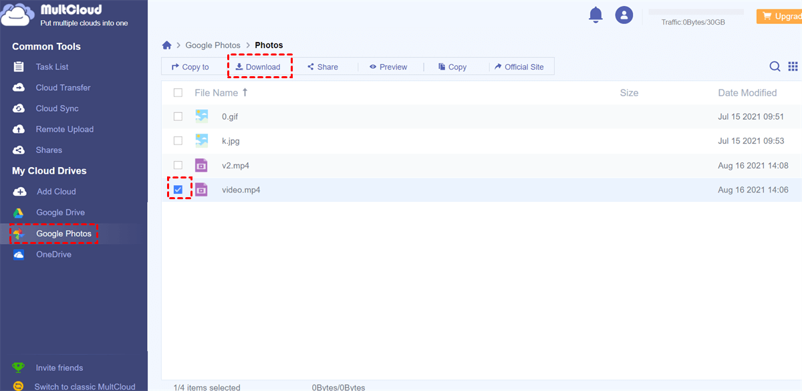802x391 pixels.
Task: Open Google Drive in sidebar
Action: click(x=60, y=213)
